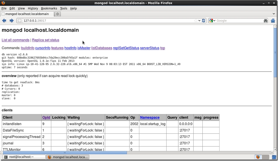
Task: Click the 2002 Op value cell
Action: coord(134,124)
